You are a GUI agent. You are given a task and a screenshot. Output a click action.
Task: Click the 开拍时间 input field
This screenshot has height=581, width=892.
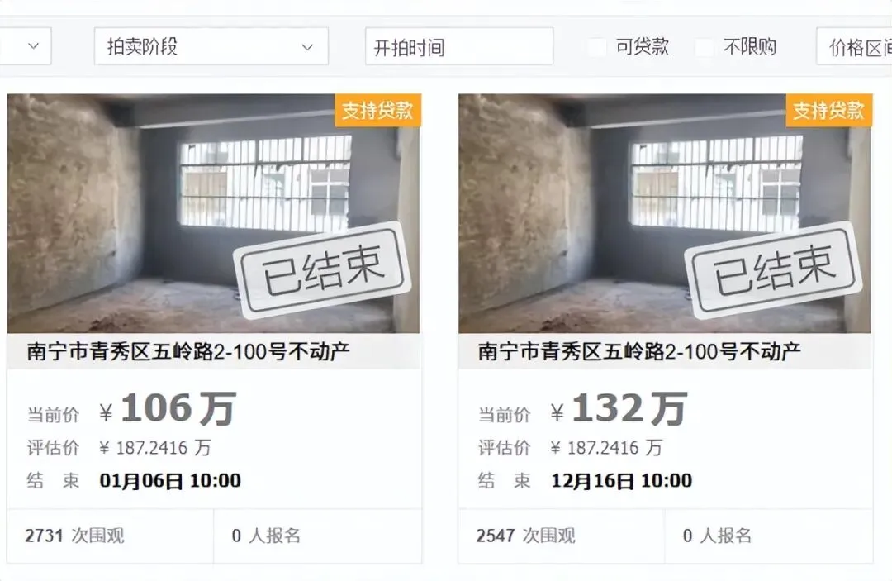[459, 46]
